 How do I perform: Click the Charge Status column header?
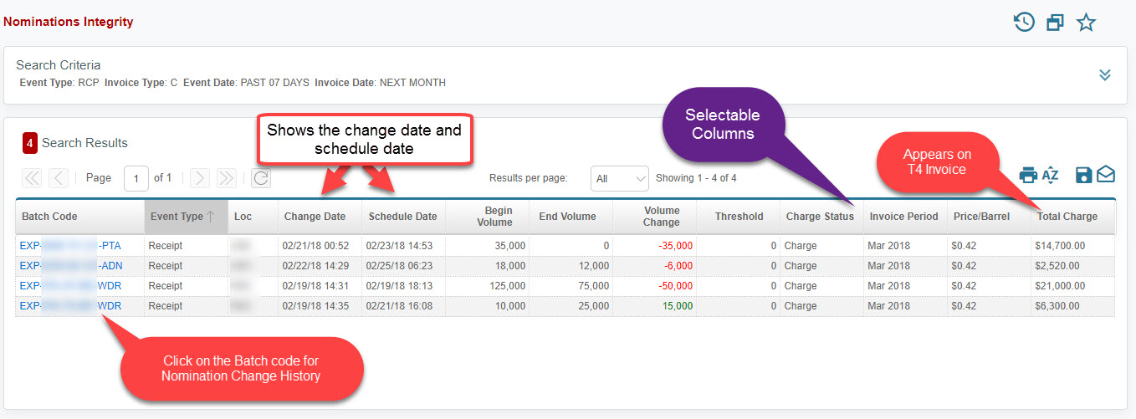[820, 217]
